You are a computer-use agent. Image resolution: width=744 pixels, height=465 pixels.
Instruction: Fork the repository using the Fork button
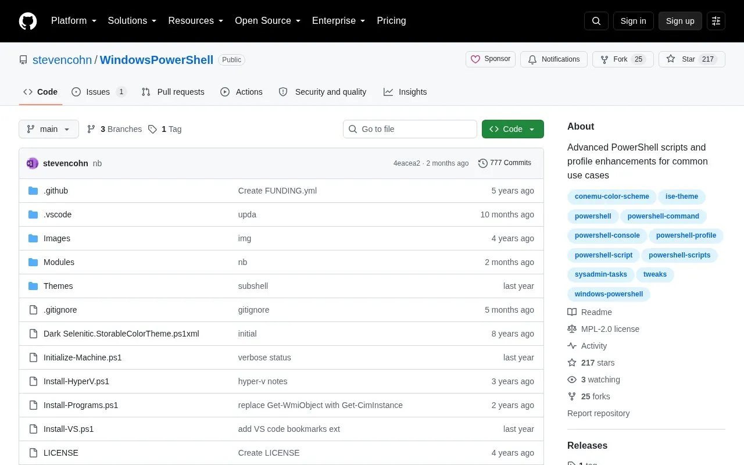click(623, 59)
